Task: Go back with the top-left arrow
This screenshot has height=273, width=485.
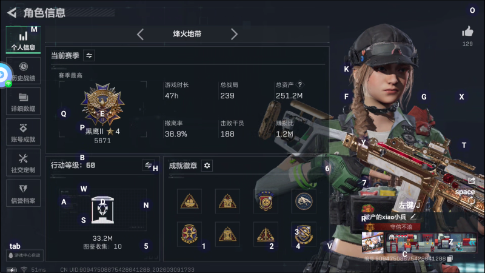Action: tap(12, 13)
